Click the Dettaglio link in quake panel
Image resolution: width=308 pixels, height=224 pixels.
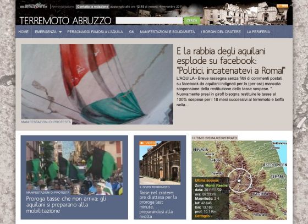click(x=203, y=216)
